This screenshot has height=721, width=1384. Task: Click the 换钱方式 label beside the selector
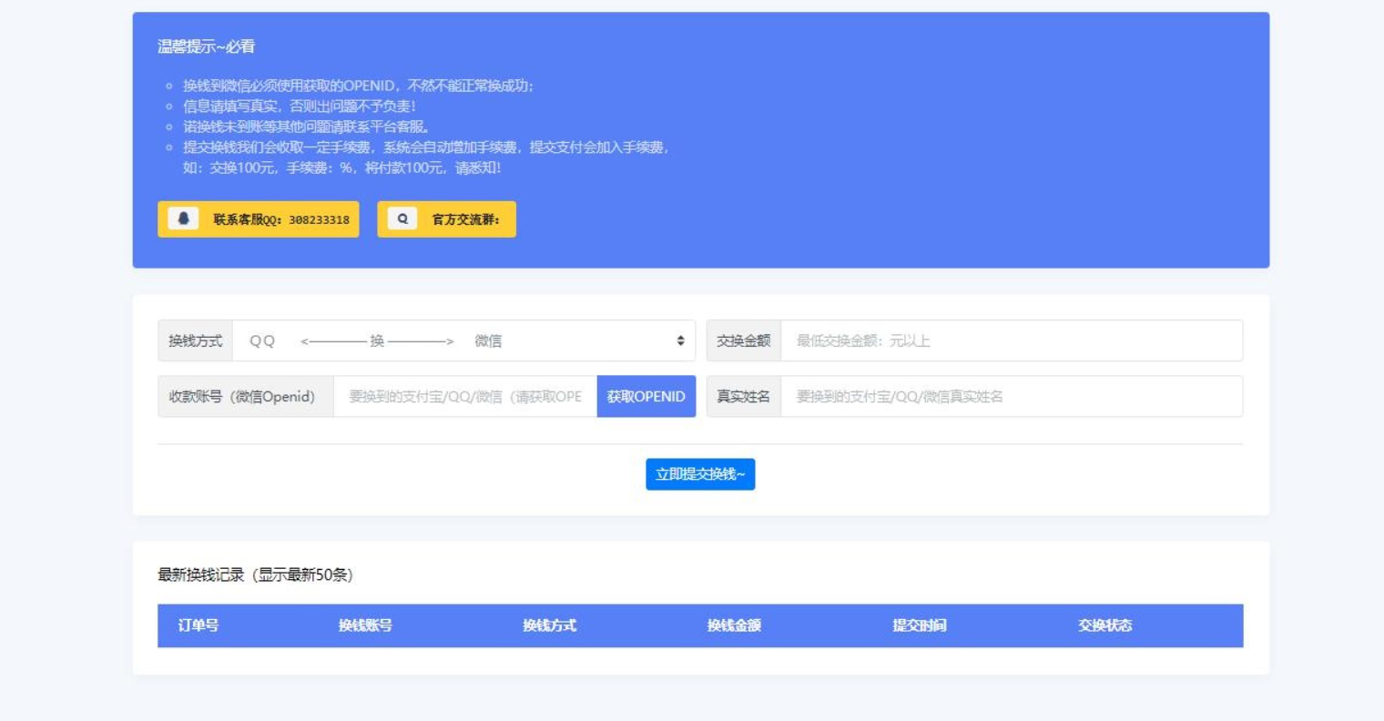(x=196, y=340)
